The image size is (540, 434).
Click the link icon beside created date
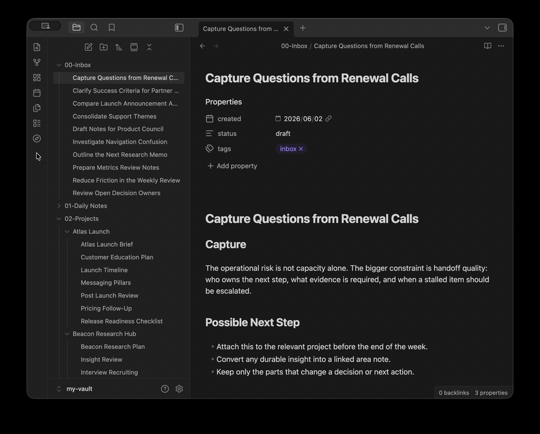coord(329,118)
